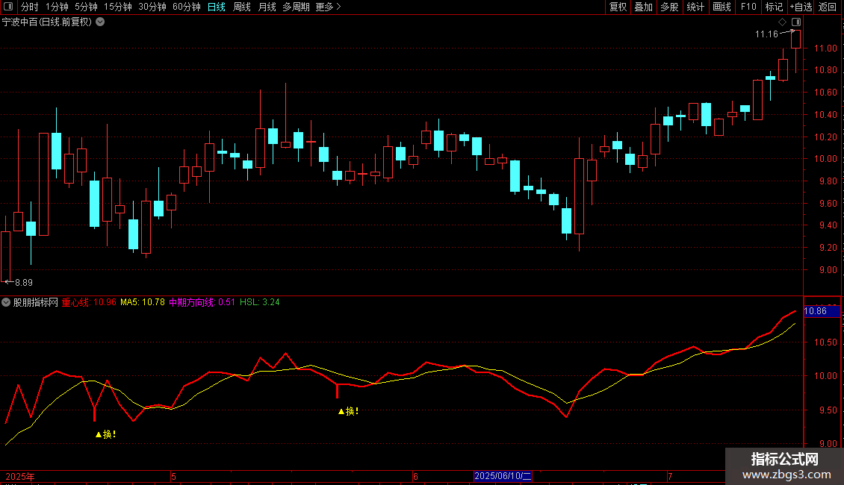Click the panel layout icon near 11.16 label
The image size is (844, 485).
(796, 22)
